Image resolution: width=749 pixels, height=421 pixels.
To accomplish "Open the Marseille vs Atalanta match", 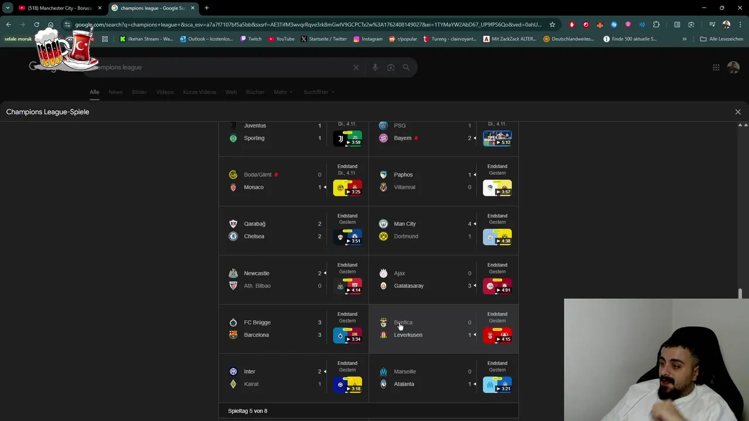I will pyautogui.click(x=444, y=378).
